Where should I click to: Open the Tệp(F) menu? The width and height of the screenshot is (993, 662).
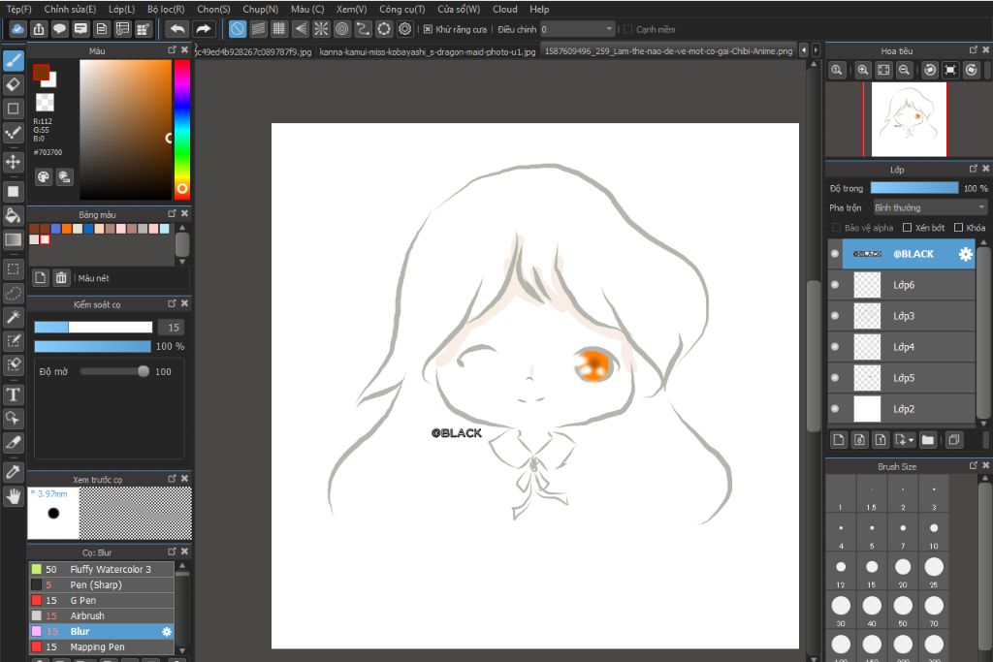point(19,9)
